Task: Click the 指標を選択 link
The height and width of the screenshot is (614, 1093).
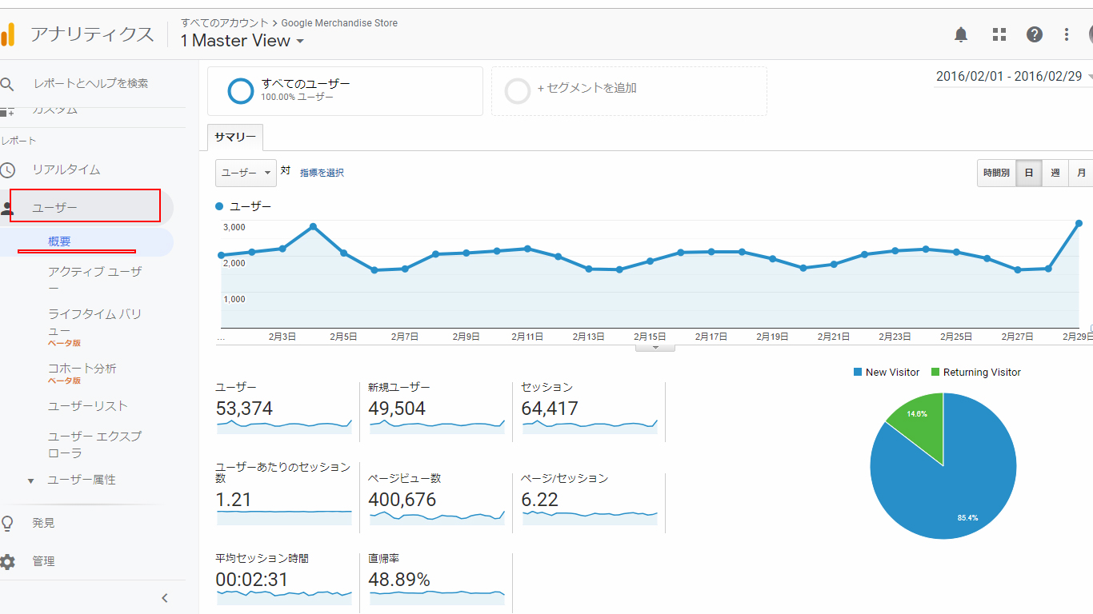Action: tap(322, 173)
